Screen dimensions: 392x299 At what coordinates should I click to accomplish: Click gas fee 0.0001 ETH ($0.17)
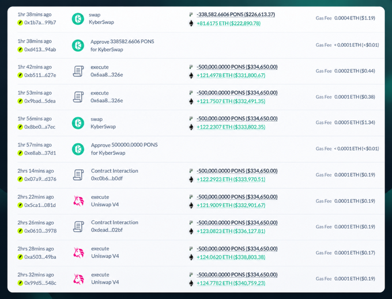tap(355, 253)
